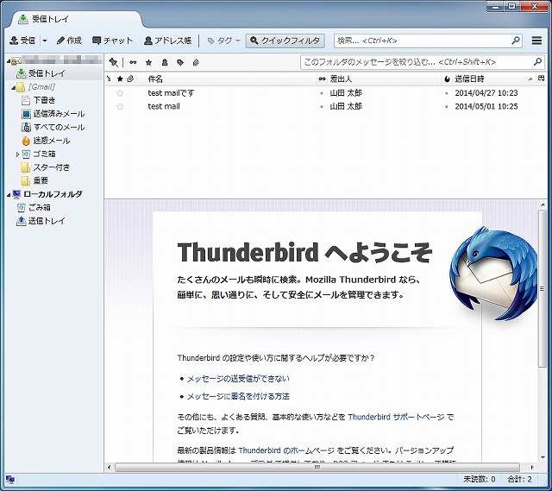Expand the ゴミ箱 trash folder arrow

(x=17, y=154)
